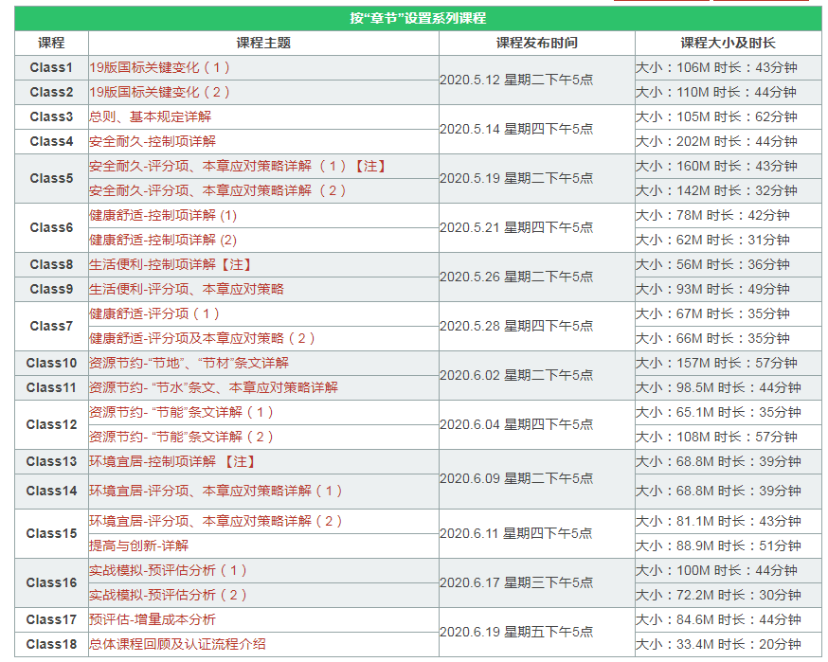Open 实战模拟-预评估分析（2）link
This screenshot has height=662, width=828.
pyautogui.click(x=168, y=596)
